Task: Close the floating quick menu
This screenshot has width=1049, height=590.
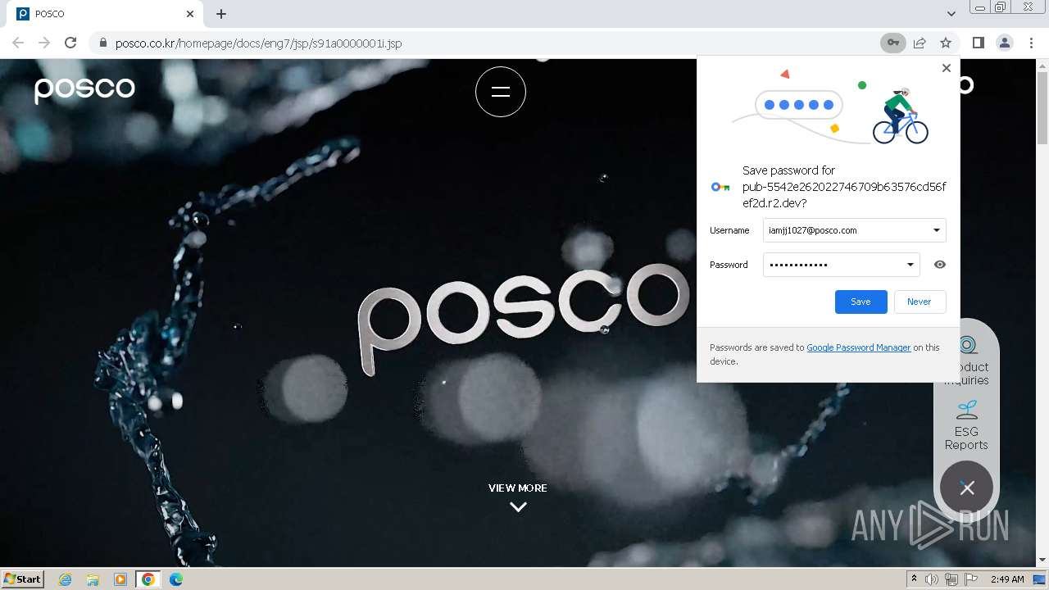Action: [x=967, y=488]
